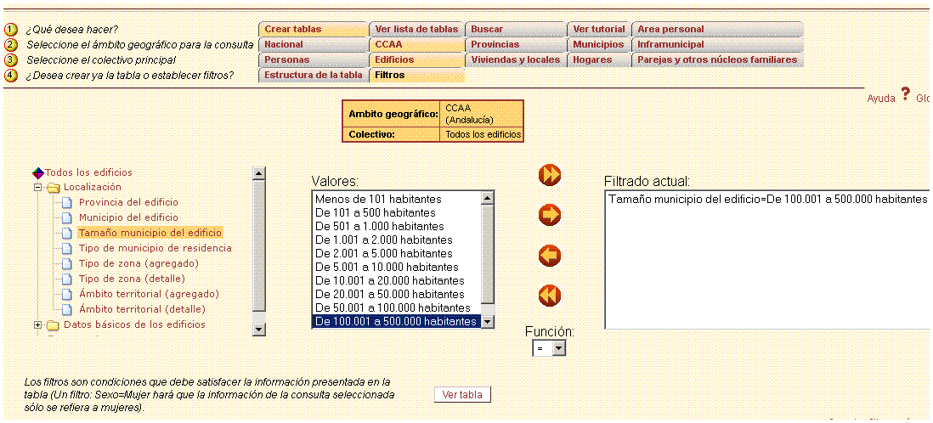This screenshot has width=933, height=423.
Task: Select Tipo de municipio de residencia variable
Action: pos(155,248)
